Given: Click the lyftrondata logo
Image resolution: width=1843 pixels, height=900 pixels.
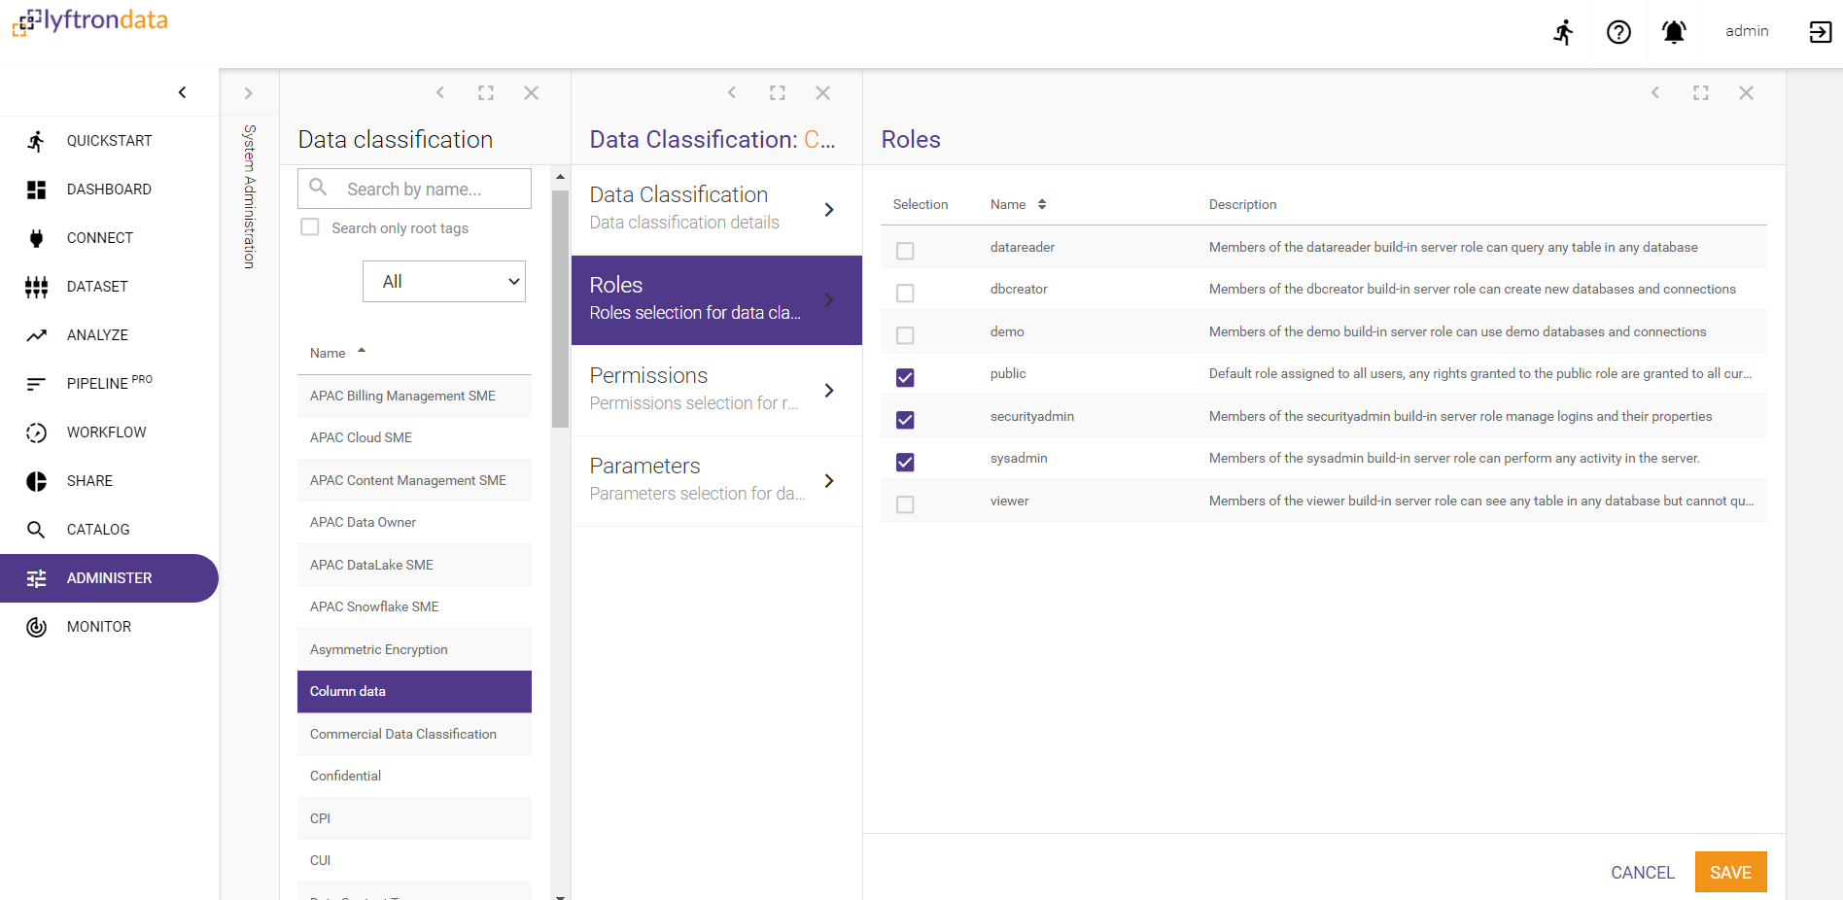Looking at the screenshot, I should click(x=90, y=21).
